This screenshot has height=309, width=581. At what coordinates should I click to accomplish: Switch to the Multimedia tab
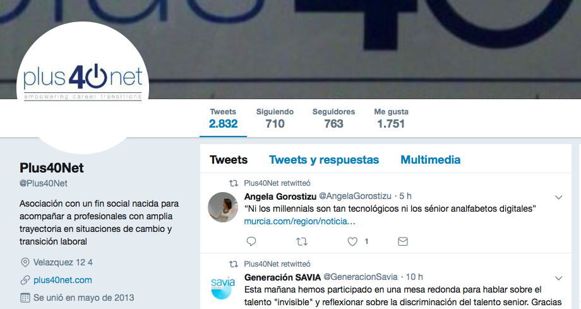(x=431, y=160)
